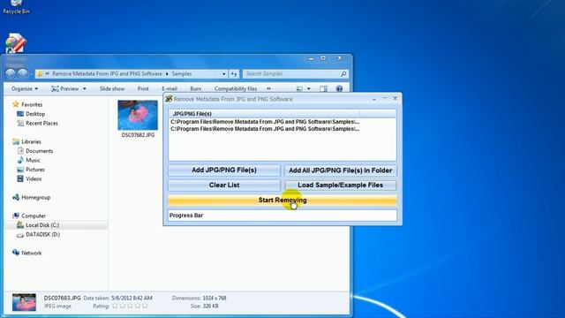Maximize the Explorer window
The image size is (565, 318).
point(323,58)
